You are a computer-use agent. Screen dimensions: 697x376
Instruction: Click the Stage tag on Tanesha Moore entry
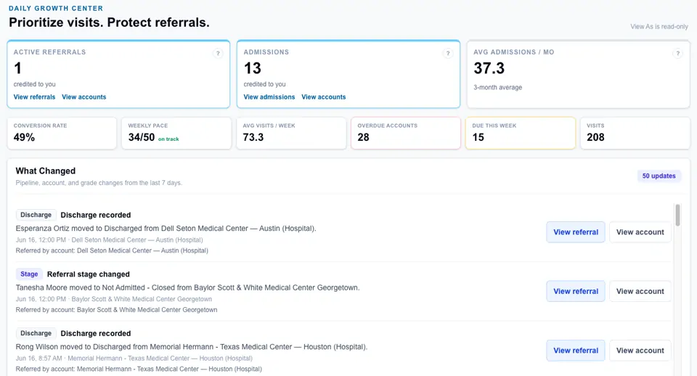29,274
